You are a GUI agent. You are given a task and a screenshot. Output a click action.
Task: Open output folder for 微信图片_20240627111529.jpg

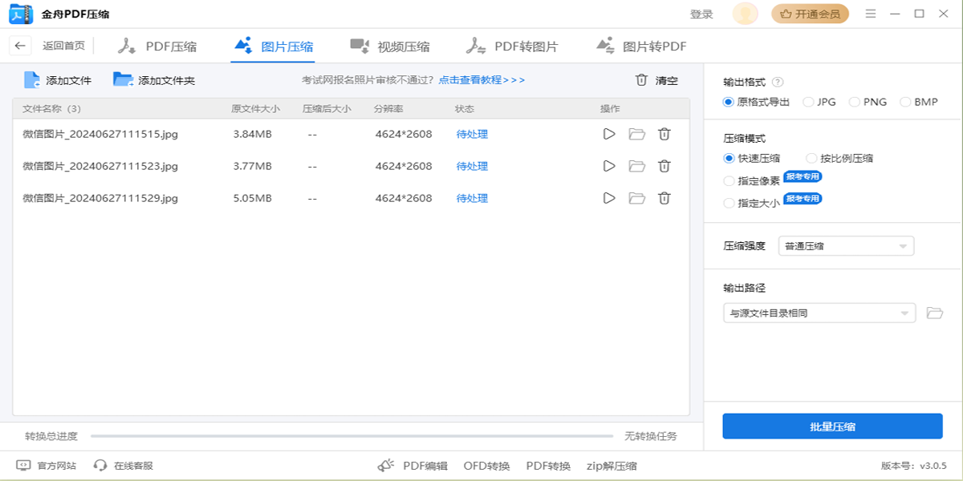[637, 198]
